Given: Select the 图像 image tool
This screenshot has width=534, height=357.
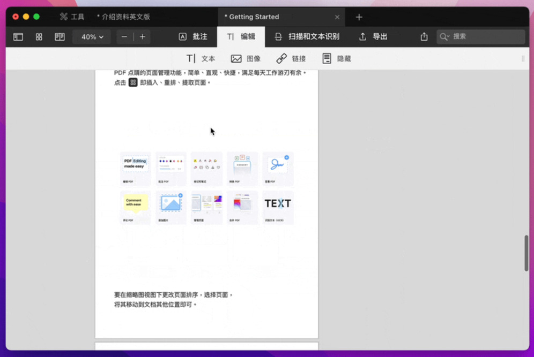Looking at the screenshot, I should [x=246, y=59].
